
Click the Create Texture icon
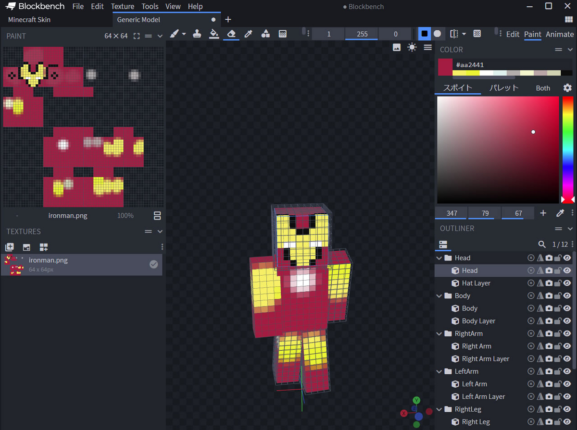tap(10, 247)
